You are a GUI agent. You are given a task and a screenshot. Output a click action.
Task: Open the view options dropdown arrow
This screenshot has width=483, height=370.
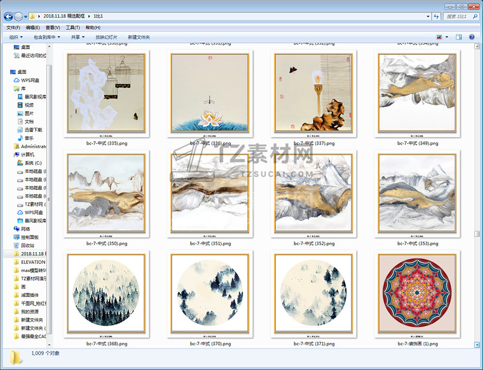(447, 37)
